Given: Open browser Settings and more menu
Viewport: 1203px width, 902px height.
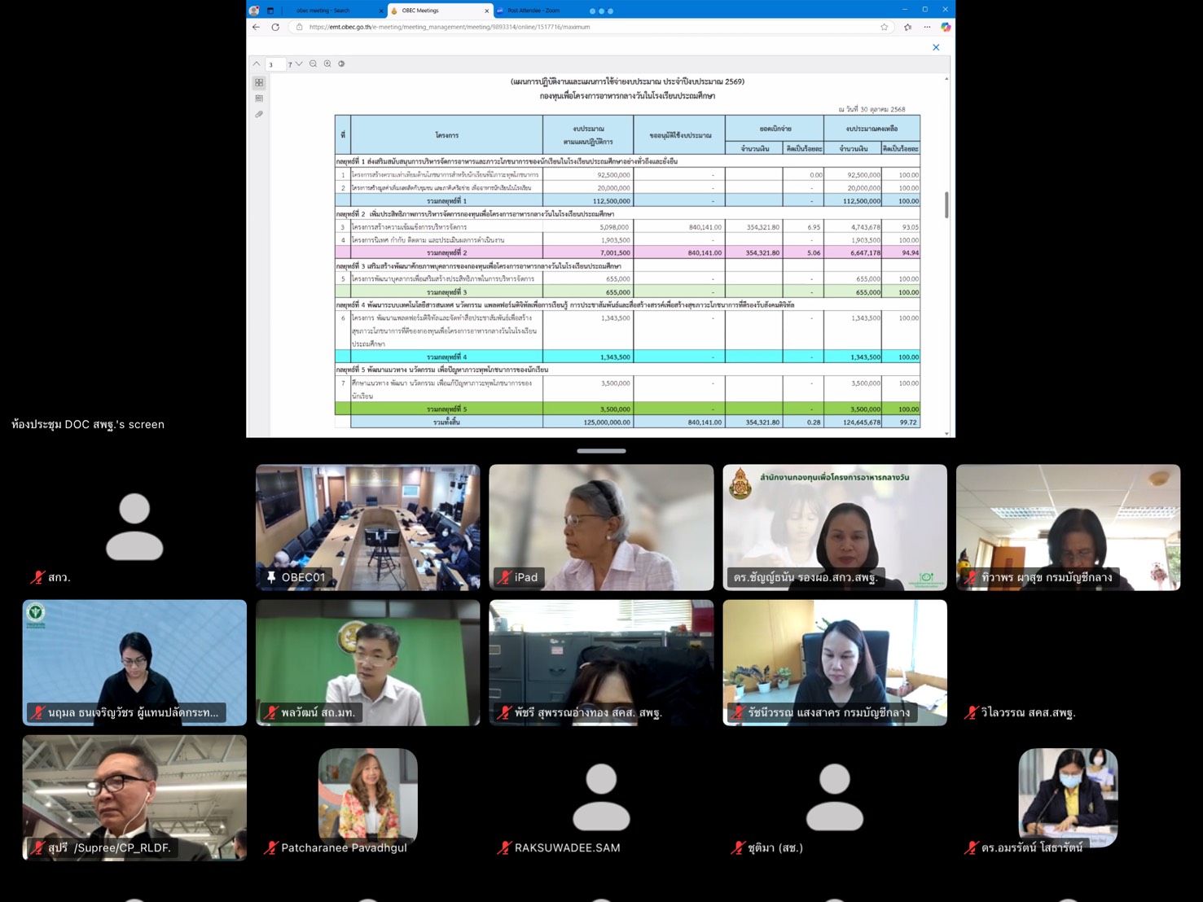Looking at the screenshot, I should pyautogui.click(x=927, y=27).
